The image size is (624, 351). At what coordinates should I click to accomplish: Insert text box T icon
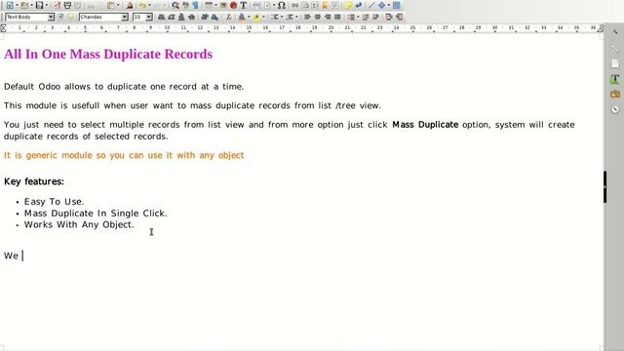click(244, 5)
